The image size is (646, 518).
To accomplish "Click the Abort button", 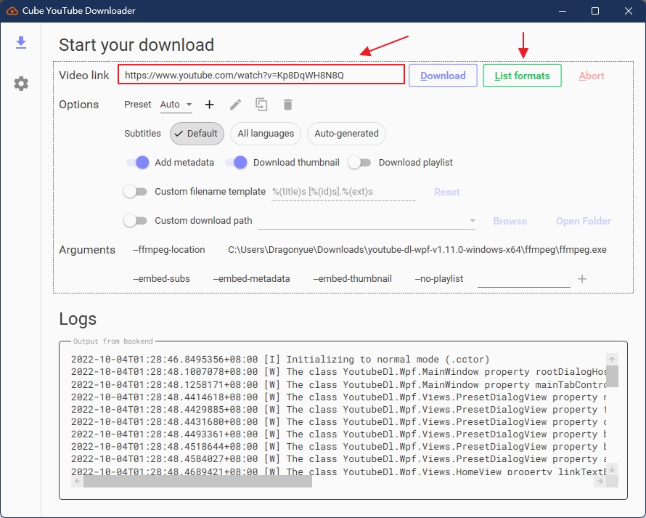I will pos(592,76).
